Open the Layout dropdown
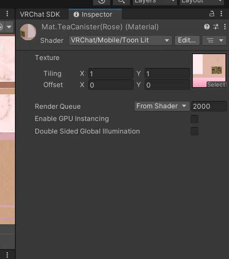The image size is (229, 259). (202, 2)
